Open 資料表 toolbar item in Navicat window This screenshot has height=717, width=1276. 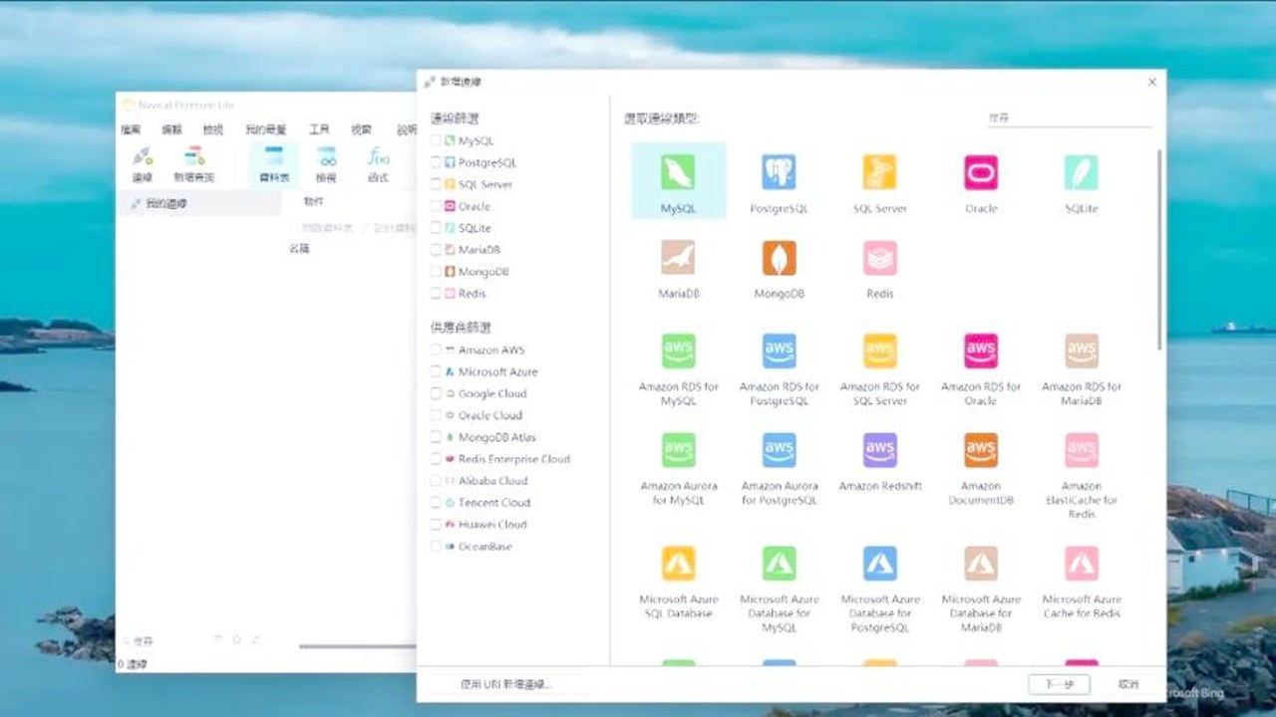273,164
